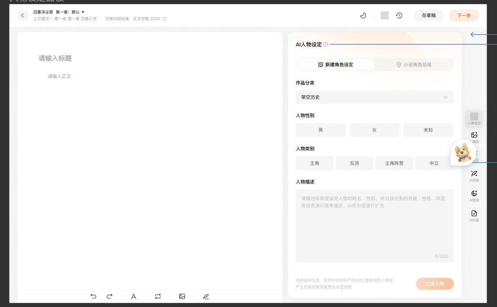Open AI纠错 proofreading tool
This screenshot has height=307, width=497.
click(474, 215)
